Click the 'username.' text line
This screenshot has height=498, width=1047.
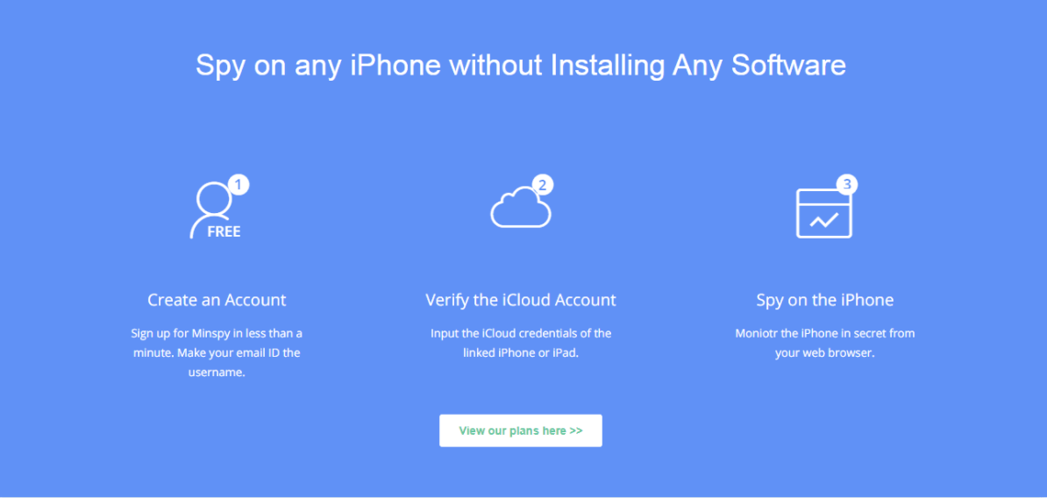click(x=217, y=373)
